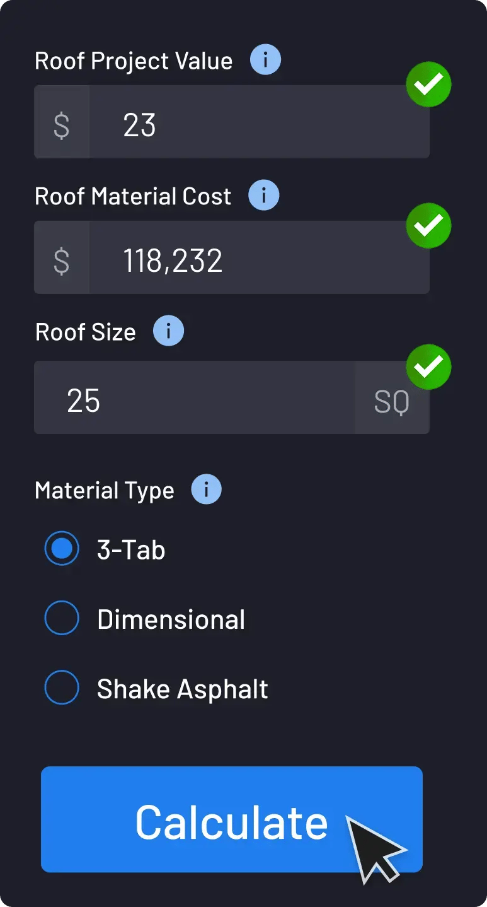Click green checkmark on Roof Material Cost field
The width and height of the screenshot is (487, 907).
coord(428,225)
